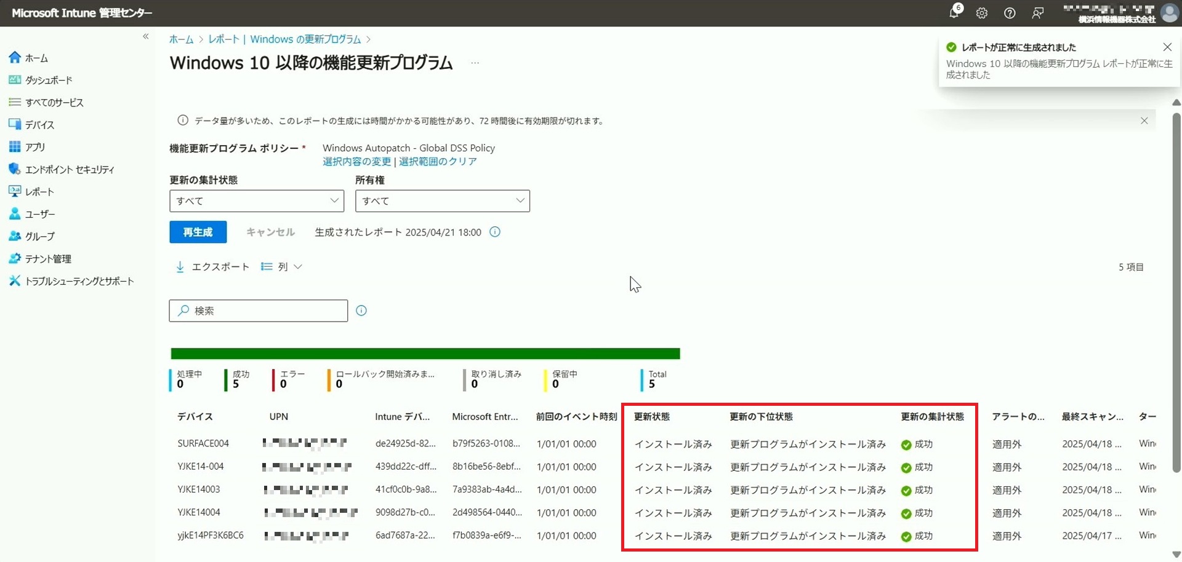Click the レポート sidebar icon
Viewport: 1182px width, 562px height.
coord(15,191)
